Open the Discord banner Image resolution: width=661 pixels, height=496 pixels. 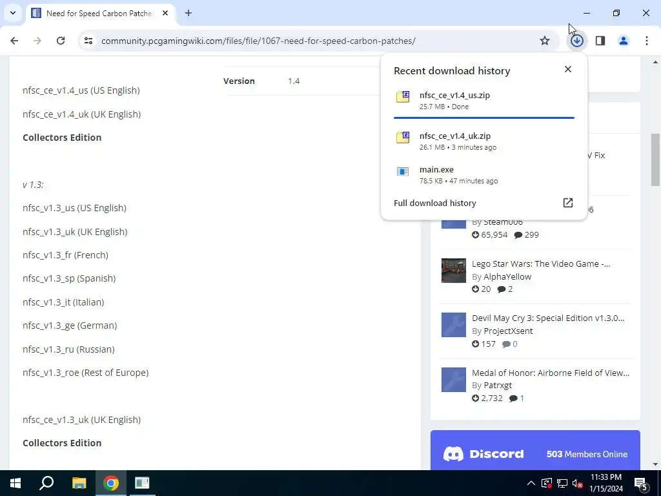pyautogui.click(x=535, y=450)
